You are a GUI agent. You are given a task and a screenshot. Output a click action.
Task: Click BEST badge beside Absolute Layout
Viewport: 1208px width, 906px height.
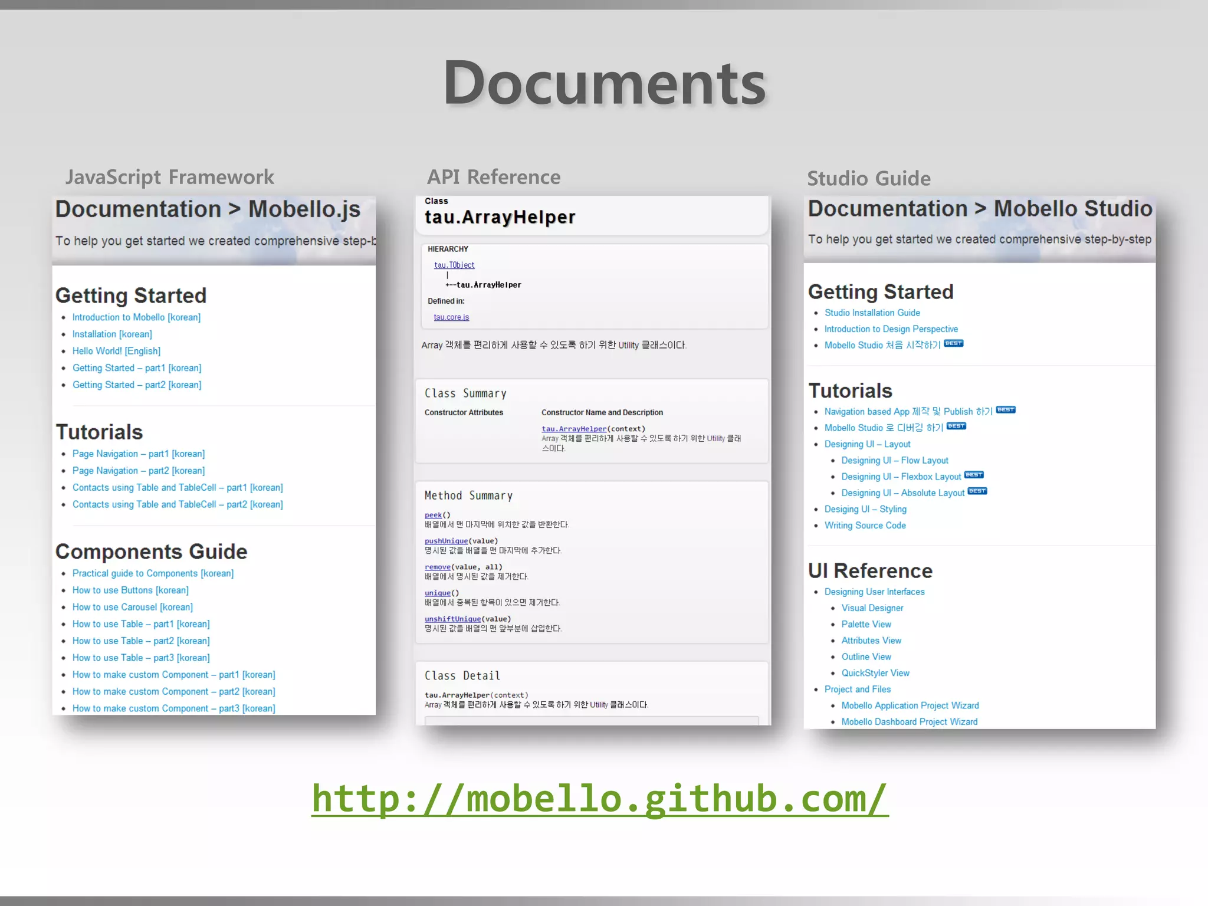point(977,491)
